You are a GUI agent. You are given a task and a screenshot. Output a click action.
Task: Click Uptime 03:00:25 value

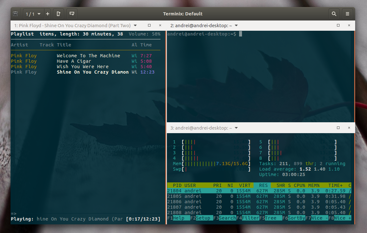[x=293, y=174]
